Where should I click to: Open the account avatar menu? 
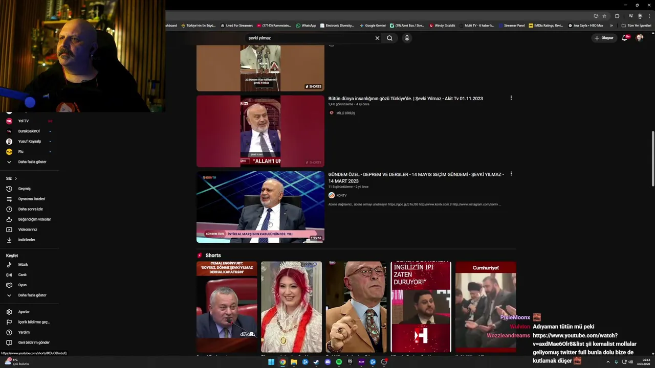pos(640,38)
